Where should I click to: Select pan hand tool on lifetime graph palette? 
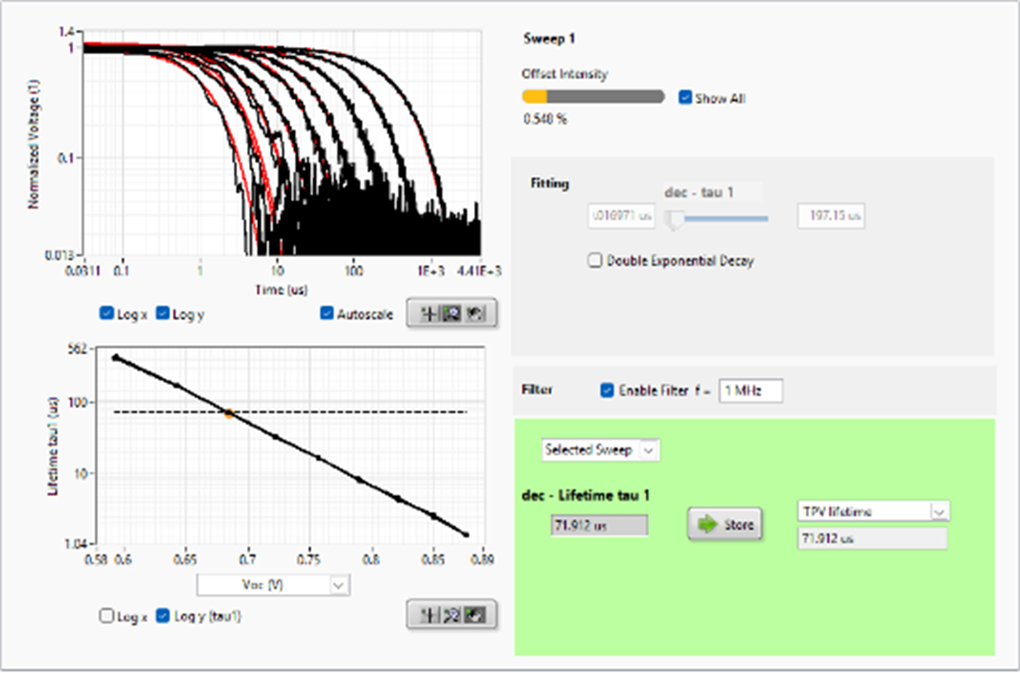coord(476,615)
